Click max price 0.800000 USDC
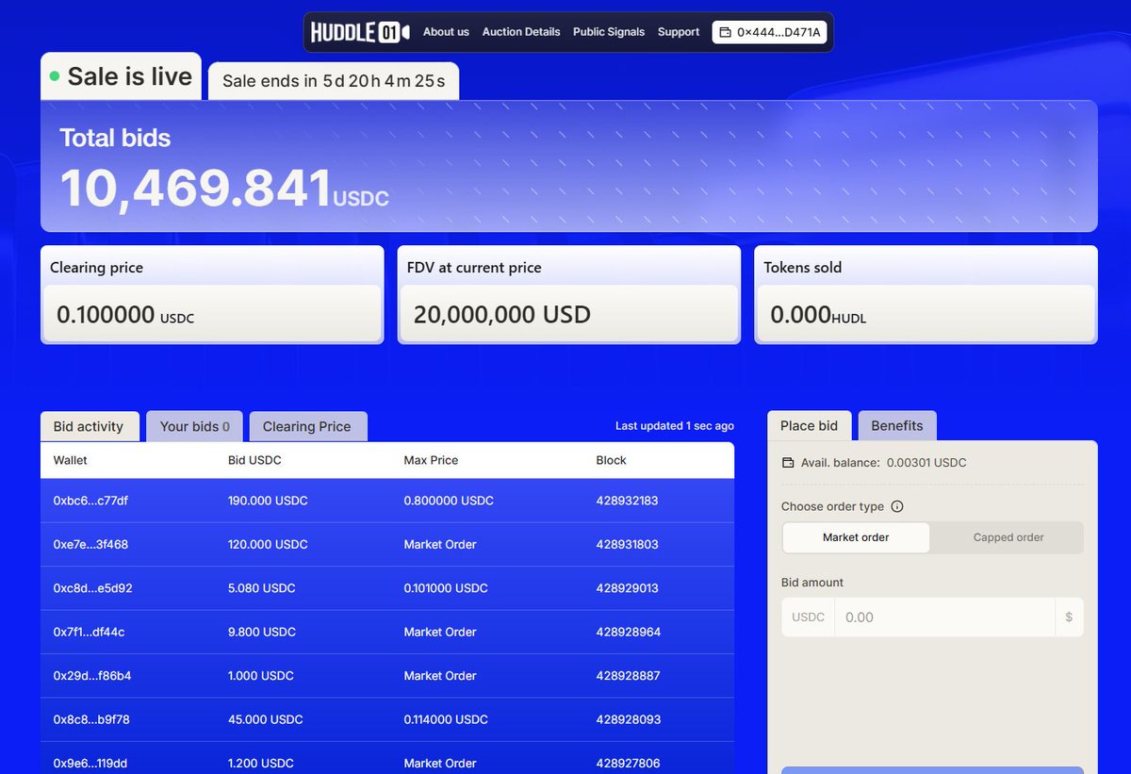The image size is (1131, 774). point(449,501)
